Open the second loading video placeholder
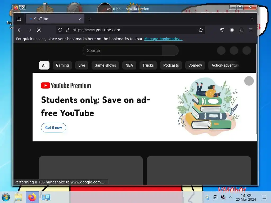 pyautogui.click(x=199, y=170)
